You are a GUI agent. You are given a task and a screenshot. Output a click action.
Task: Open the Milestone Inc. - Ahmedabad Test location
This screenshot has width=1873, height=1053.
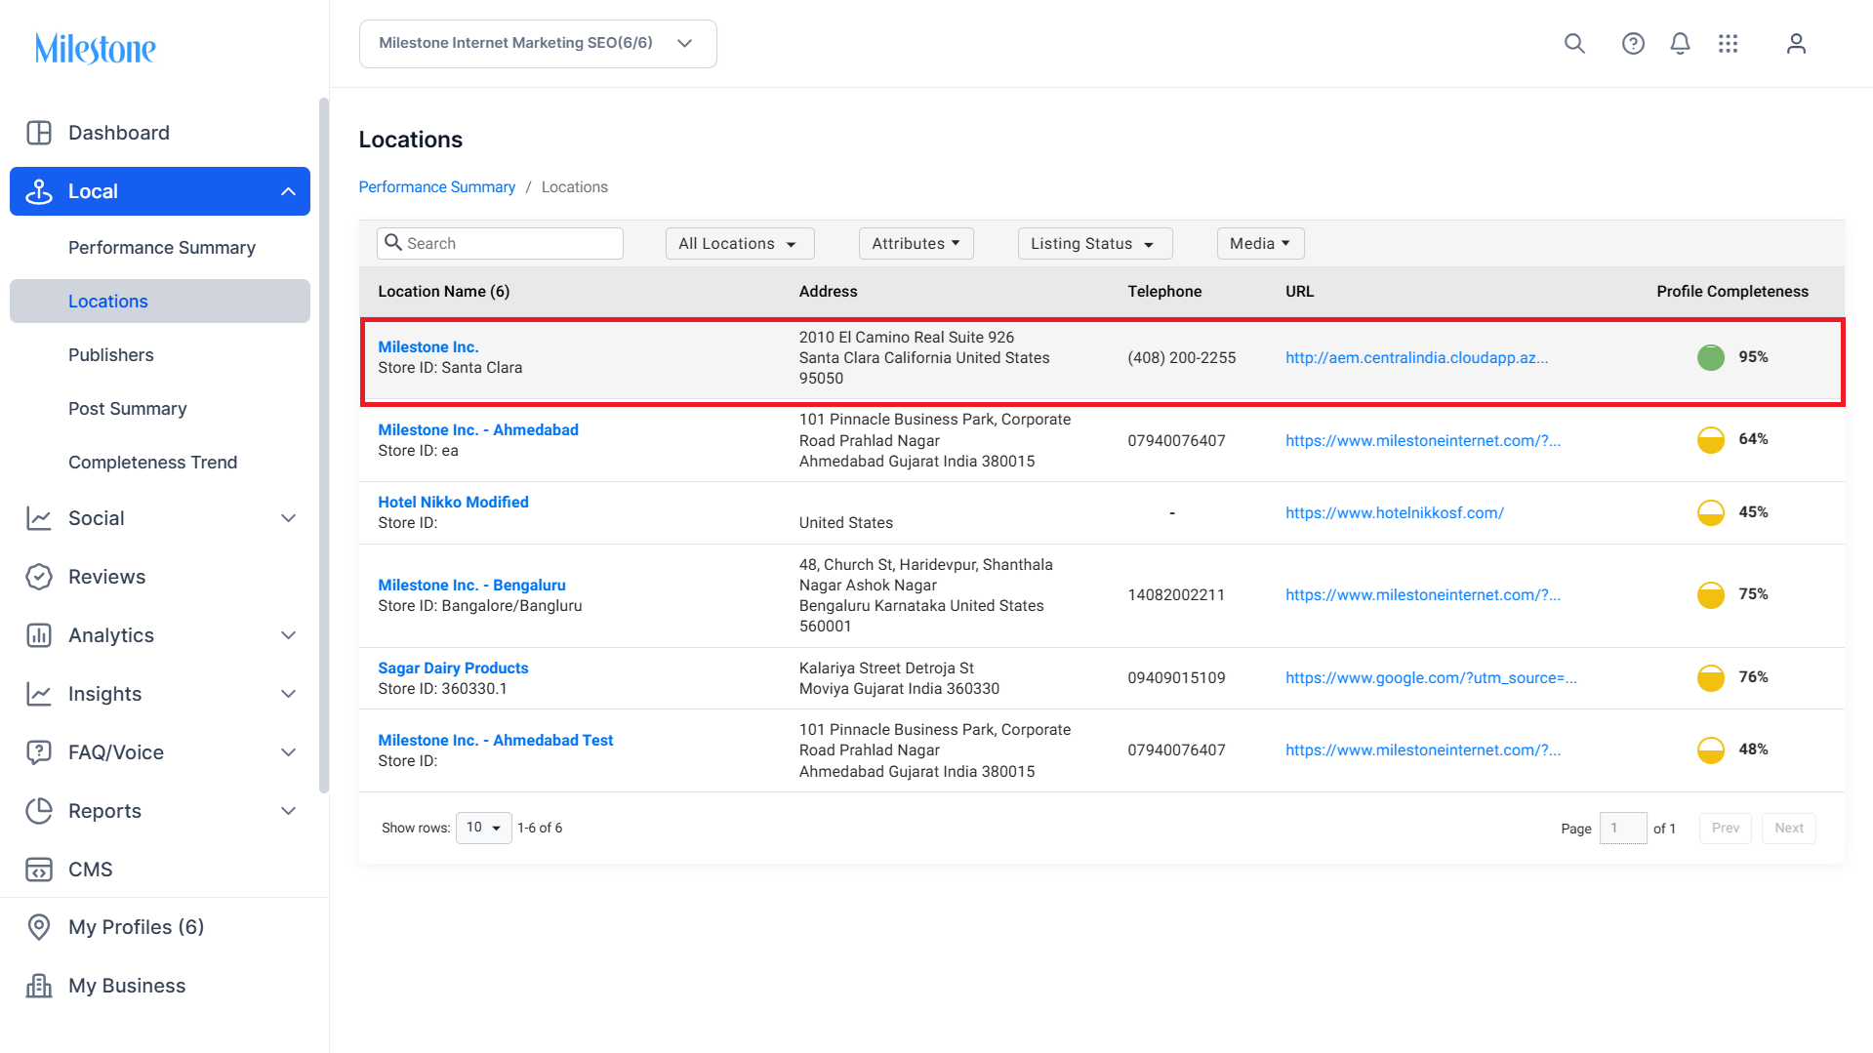pyautogui.click(x=496, y=741)
